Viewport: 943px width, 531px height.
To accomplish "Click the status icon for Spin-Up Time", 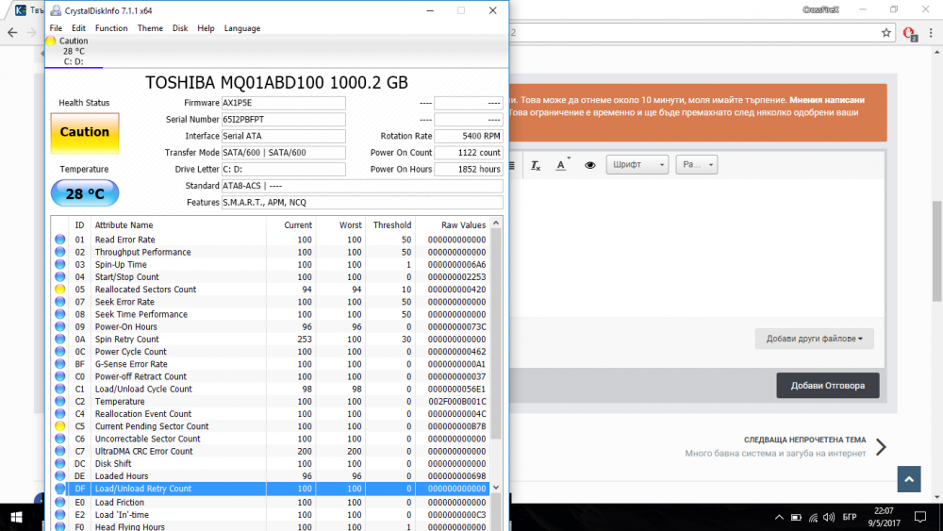I will [x=60, y=265].
